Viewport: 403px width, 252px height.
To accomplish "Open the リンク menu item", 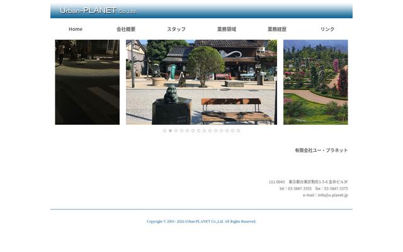I will tap(327, 29).
